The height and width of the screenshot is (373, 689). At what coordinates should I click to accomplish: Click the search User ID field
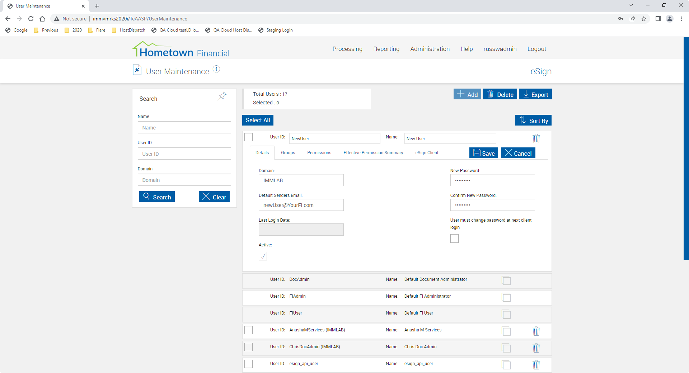(x=184, y=154)
